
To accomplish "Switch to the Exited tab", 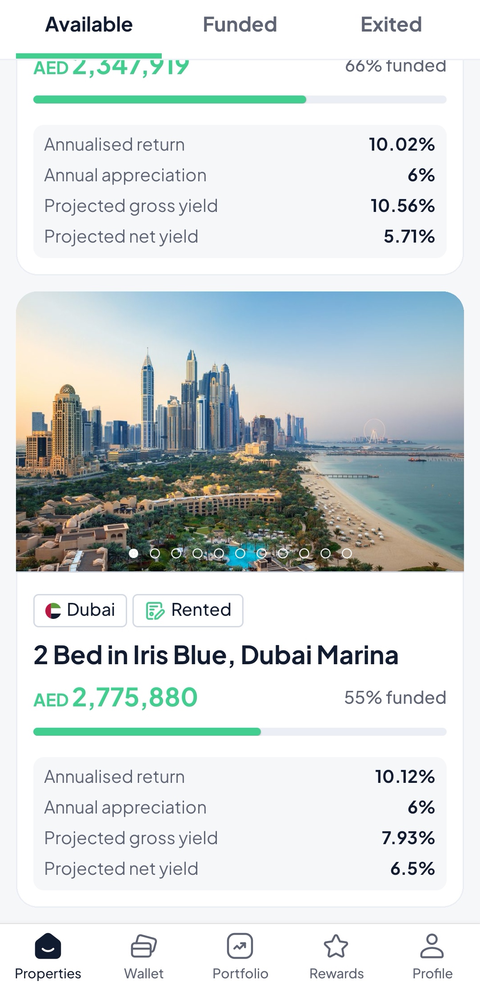I will click(391, 25).
